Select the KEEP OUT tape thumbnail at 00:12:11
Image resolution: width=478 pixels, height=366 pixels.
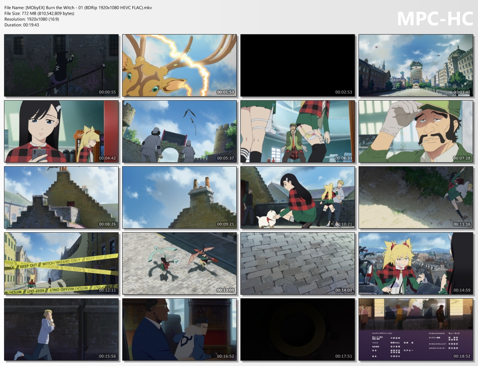[x=61, y=264]
